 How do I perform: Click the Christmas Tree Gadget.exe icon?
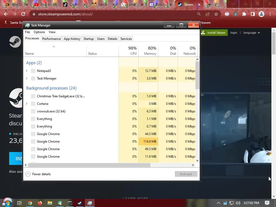click(x=33, y=96)
